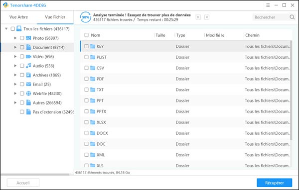Expand the Vidéo tree node
The width and height of the screenshot is (299, 190).
pyautogui.click(x=15, y=57)
